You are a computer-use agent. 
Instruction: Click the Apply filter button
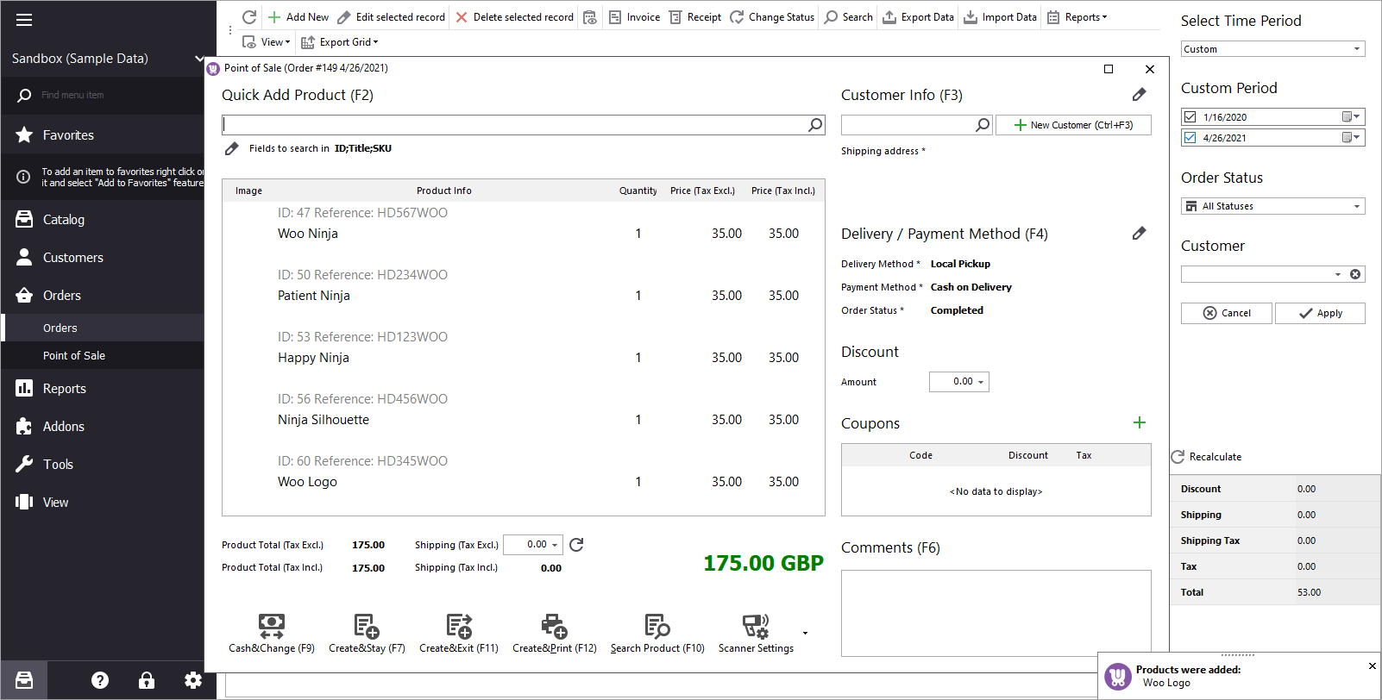coord(1320,313)
